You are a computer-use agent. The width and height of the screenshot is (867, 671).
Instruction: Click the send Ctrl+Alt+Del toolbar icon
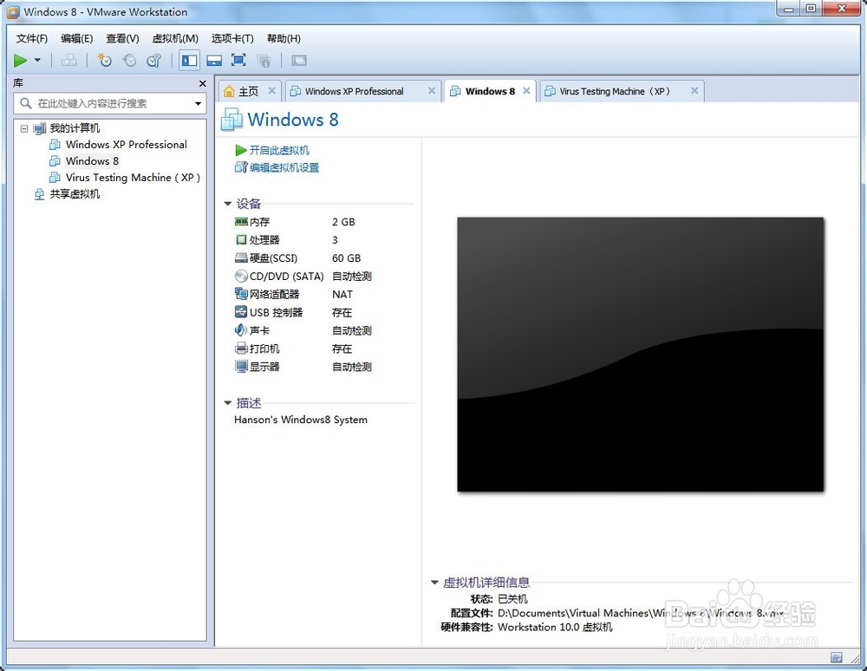tap(69, 60)
